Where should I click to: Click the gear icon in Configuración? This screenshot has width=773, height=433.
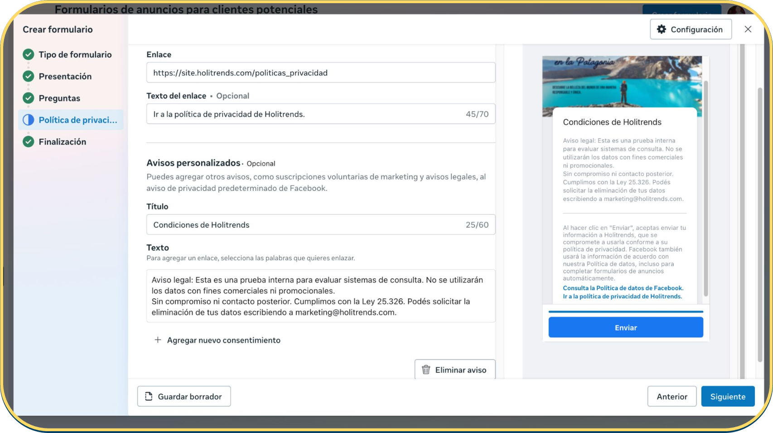(x=662, y=29)
